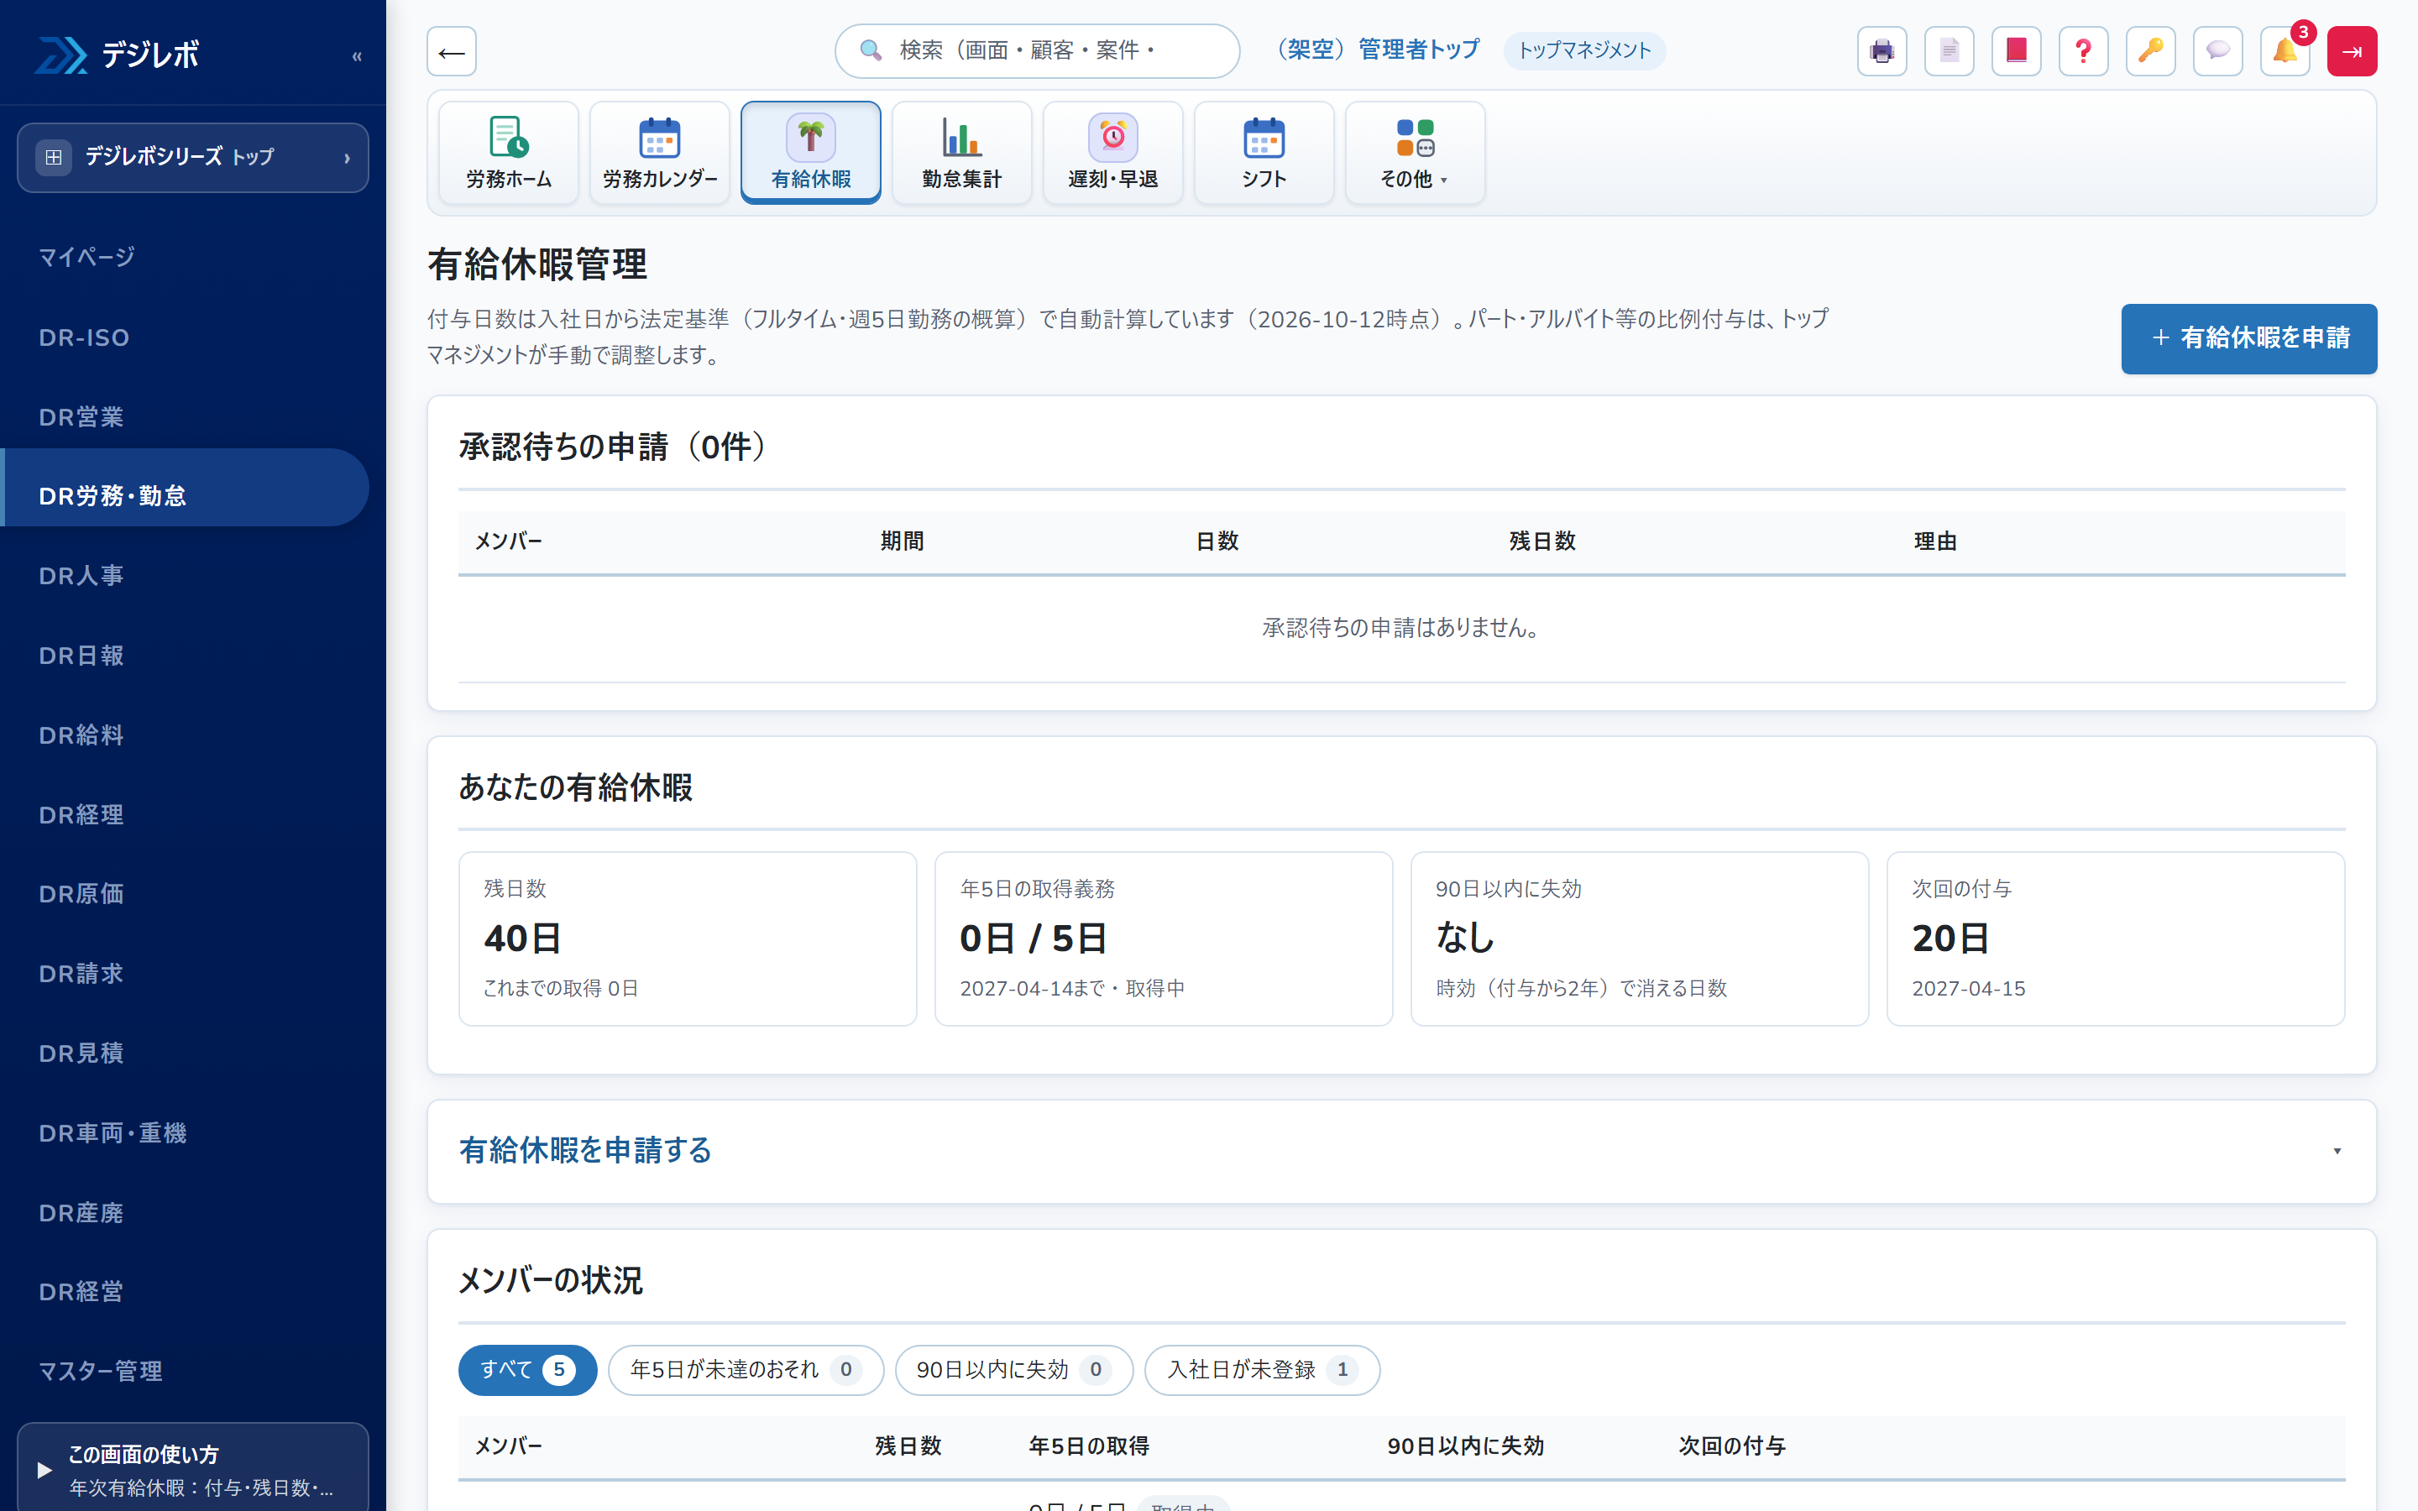
Task: Click the red logout arrow button
Action: click(x=2352, y=51)
